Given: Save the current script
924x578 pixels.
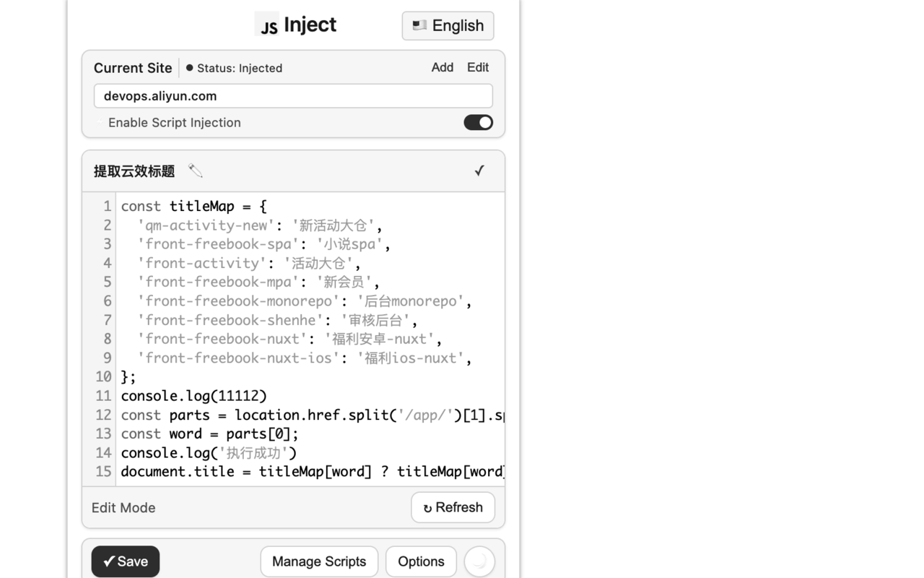Looking at the screenshot, I should tap(125, 561).
